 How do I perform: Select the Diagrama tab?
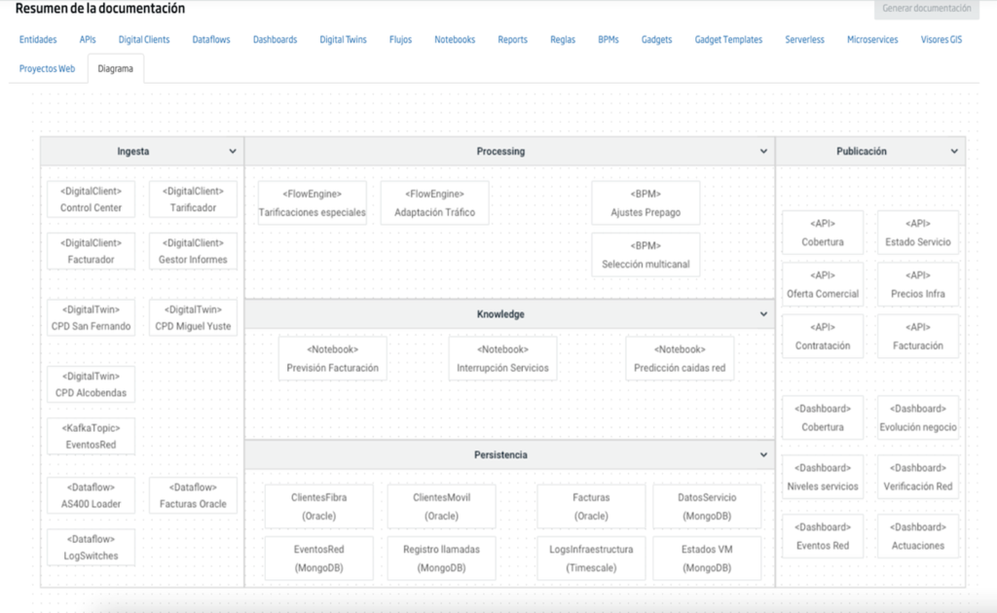pyautogui.click(x=116, y=69)
